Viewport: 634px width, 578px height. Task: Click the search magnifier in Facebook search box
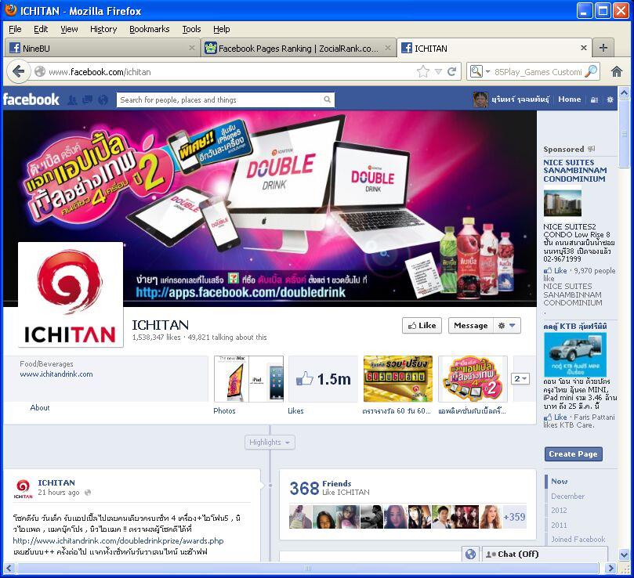tap(327, 99)
